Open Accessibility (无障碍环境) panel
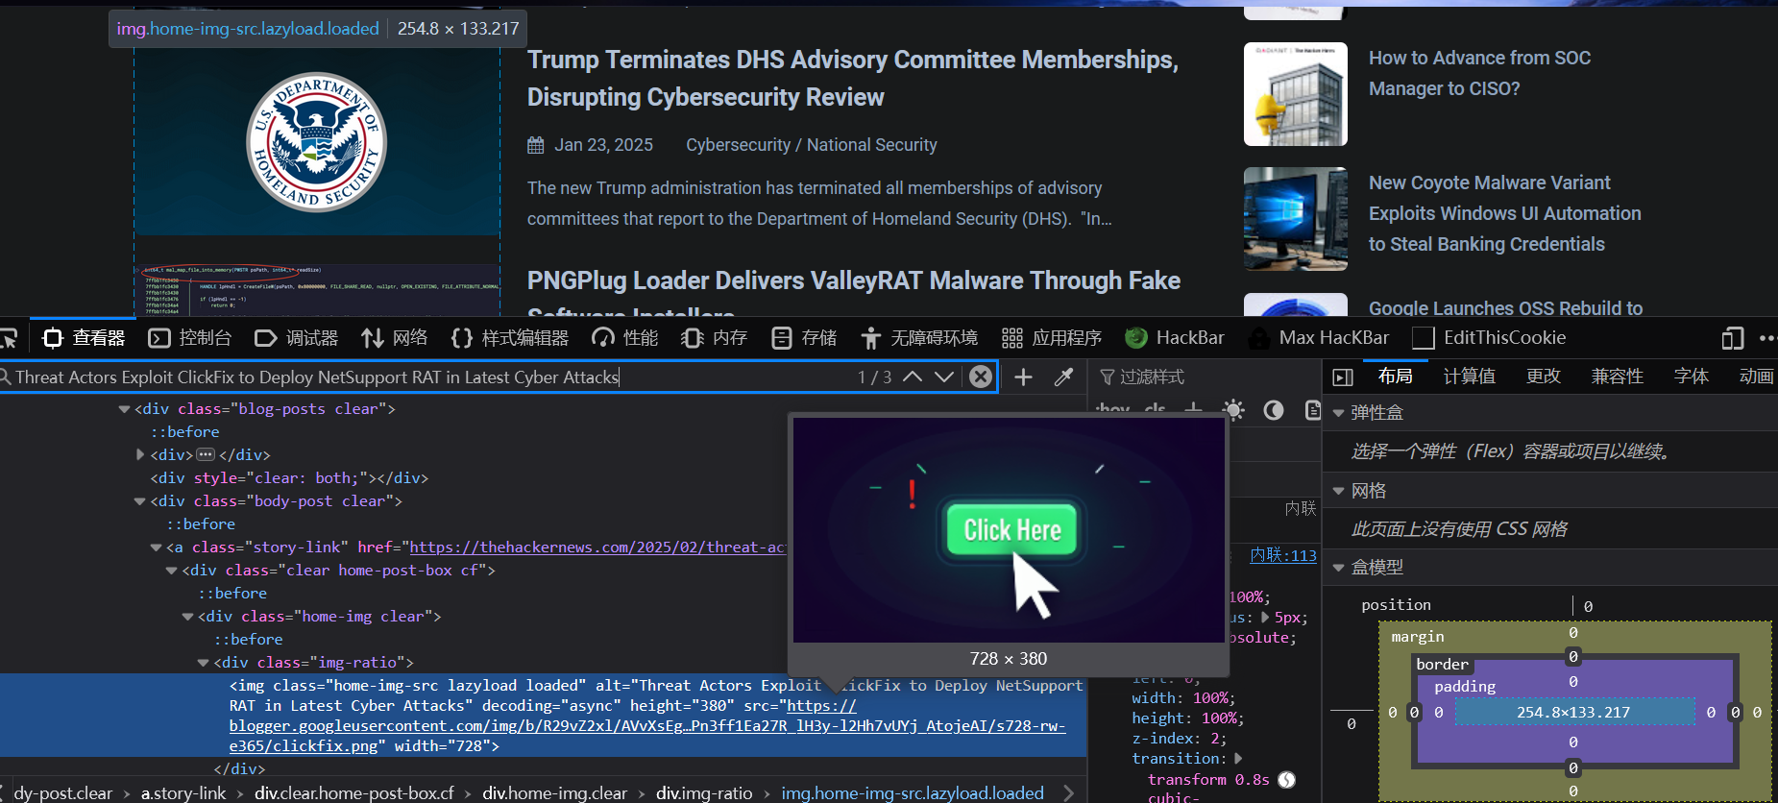The width and height of the screenshot is (1778, 803). coord(919,338)
